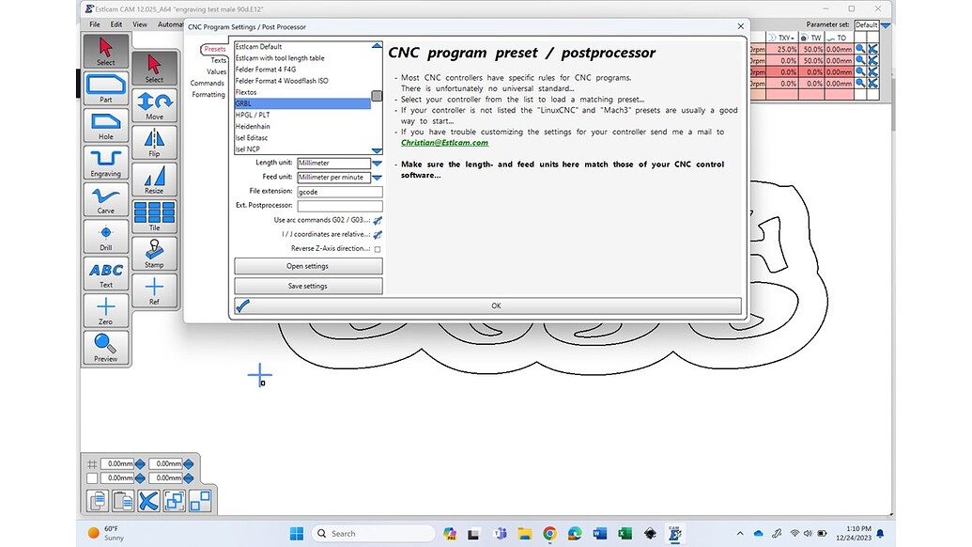The image size is (972, 547).
Task: Open the File menu
Action: click(x=97, y=23)
